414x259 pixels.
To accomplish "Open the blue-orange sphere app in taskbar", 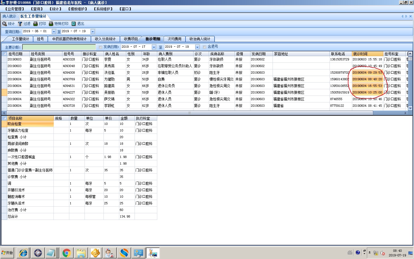I will click(124, 253).
